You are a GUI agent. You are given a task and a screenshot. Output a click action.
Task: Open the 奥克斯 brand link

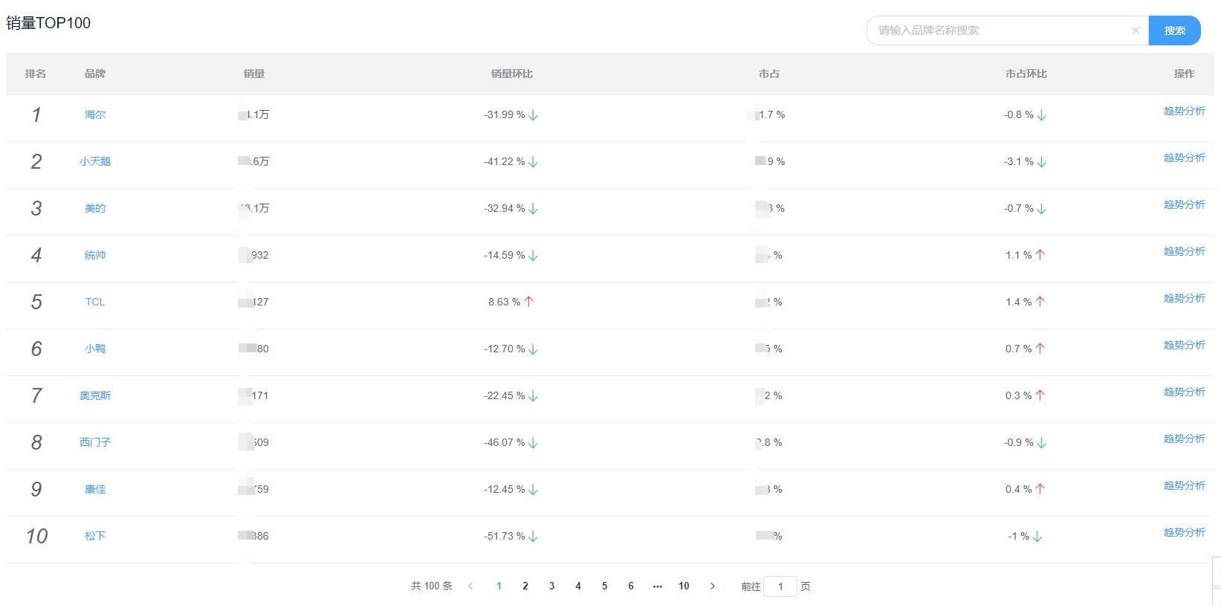[95, 395]
